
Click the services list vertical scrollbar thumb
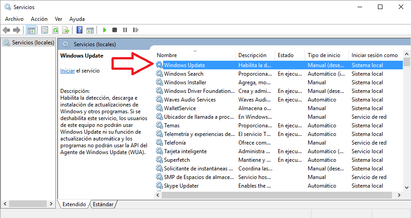pyautogui.click(x=406, y=62)
